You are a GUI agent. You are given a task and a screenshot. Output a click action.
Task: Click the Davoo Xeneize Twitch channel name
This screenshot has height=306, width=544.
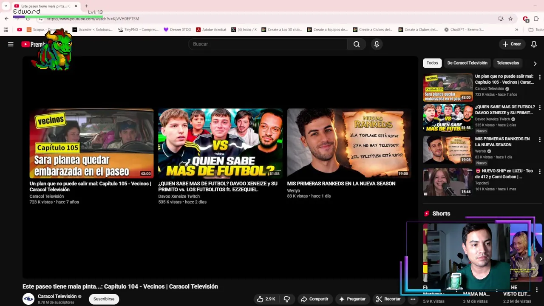pyautogui.click(x=179, y=196)
